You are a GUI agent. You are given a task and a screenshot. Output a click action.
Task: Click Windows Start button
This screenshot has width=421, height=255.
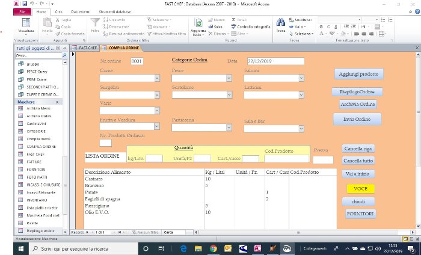21,248
